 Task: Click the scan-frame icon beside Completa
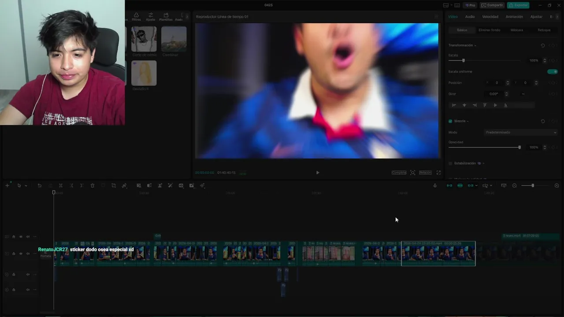412,173
